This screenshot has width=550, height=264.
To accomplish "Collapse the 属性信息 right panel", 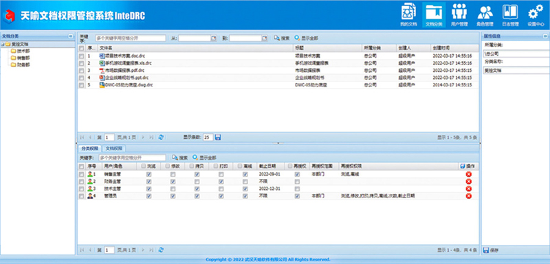I will click(x=546, y=36).
